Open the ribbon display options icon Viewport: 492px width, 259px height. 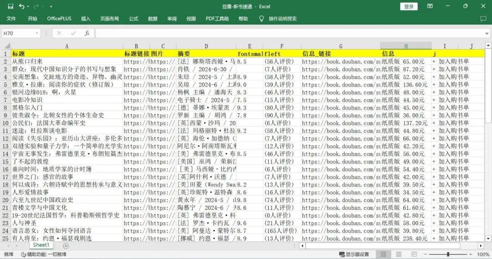coord(430,6)
